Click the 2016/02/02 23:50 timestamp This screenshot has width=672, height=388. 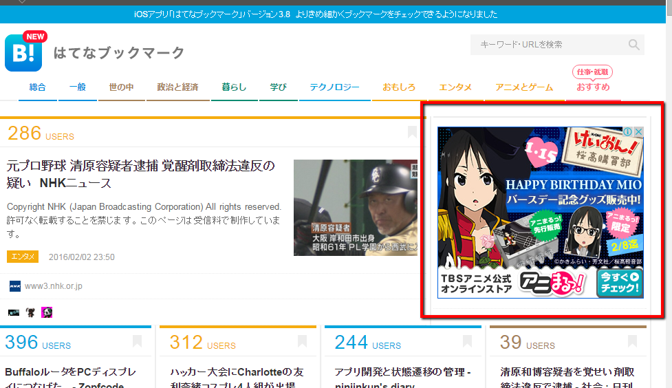pos(82,257)
